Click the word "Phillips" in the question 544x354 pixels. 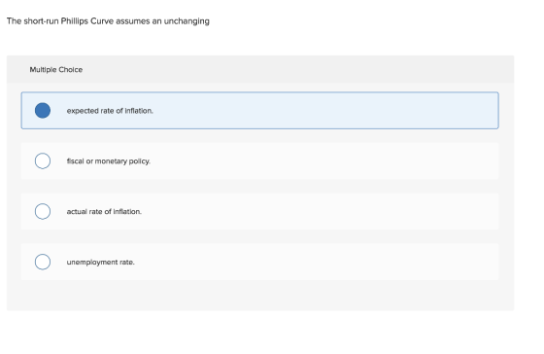pyautogui.click(x=75, y=21)
